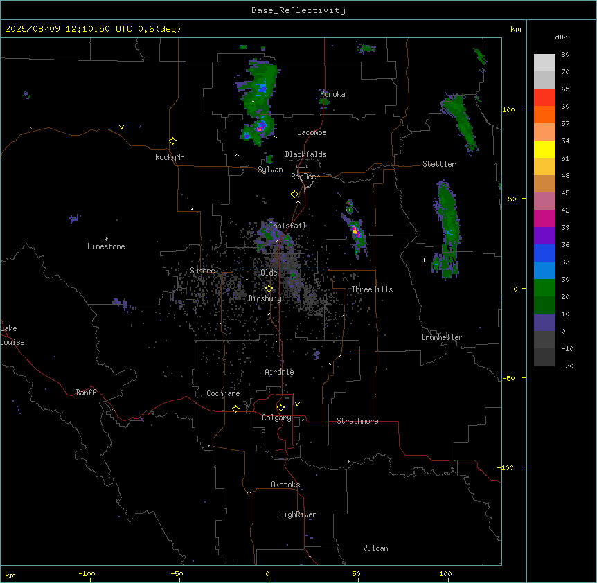
Task: Click the -50 tick on the vertical axis
Action: click(509, 378)
